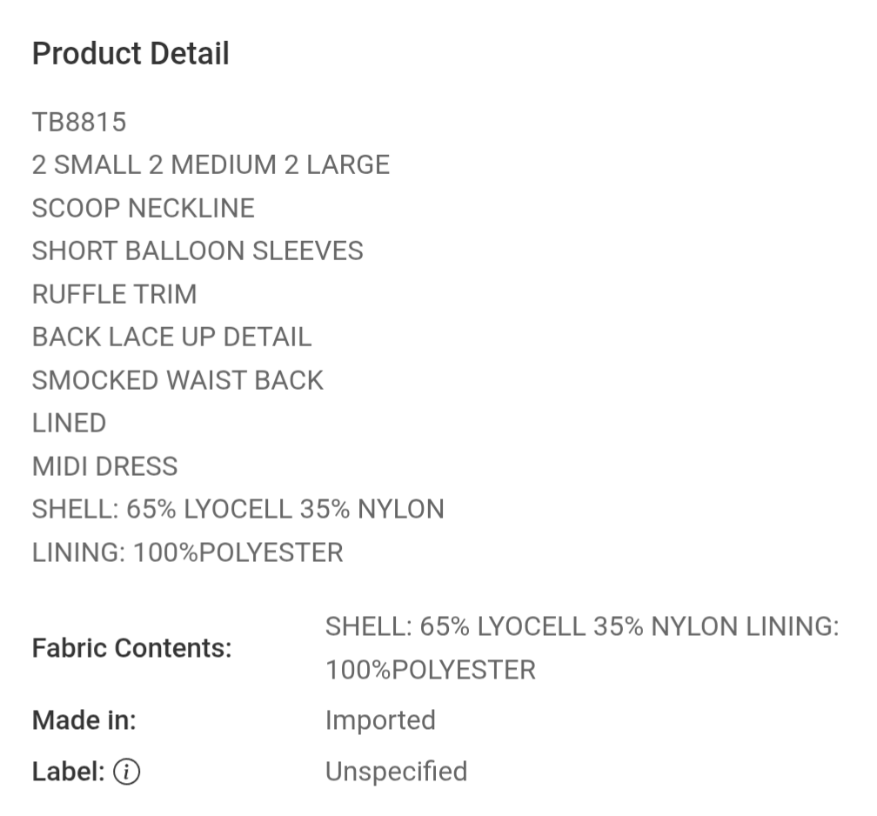The image size is (877, 816).
Task: Click the Imported value
Action: pos(380,720)
